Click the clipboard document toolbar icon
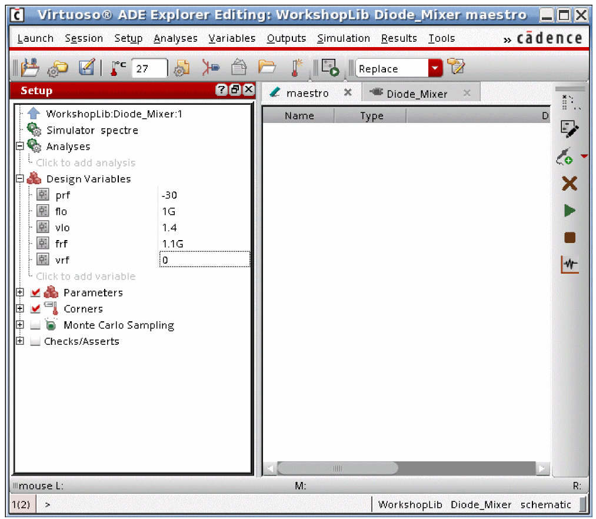The height and width of the screenshot is (519, 596). [239, 68]
